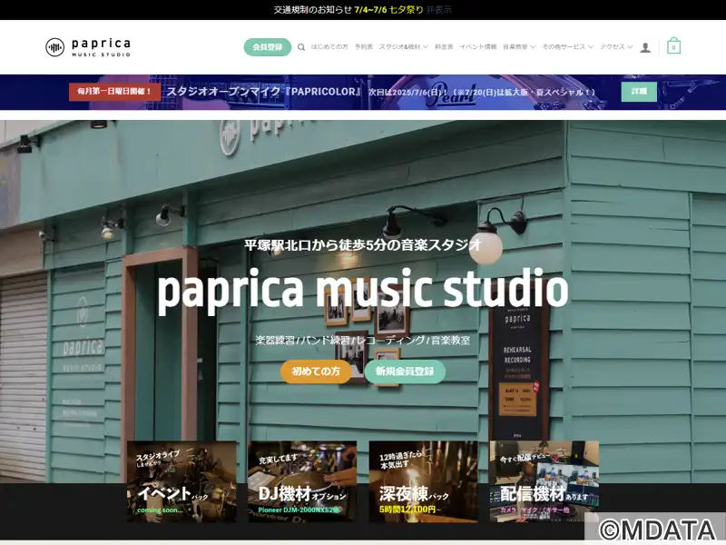The image size is (726, 545).
Task: Open the イベントパック thumbnail
Action: tap(181, 481)
